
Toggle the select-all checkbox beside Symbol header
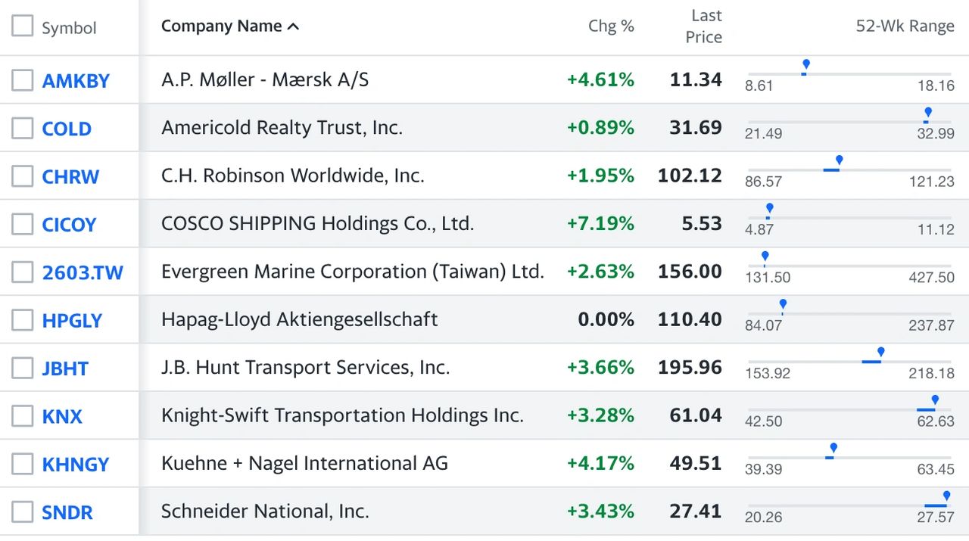pos(23,26)
